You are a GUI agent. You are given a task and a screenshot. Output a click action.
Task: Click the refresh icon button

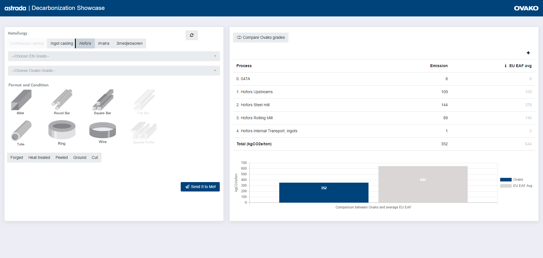click(191, 35)
